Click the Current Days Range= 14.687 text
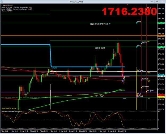Screen dimensions: 166x134 [23, 9]
